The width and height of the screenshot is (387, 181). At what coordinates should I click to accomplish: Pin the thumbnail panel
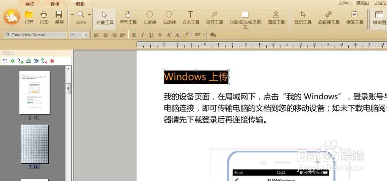point(62,53)
